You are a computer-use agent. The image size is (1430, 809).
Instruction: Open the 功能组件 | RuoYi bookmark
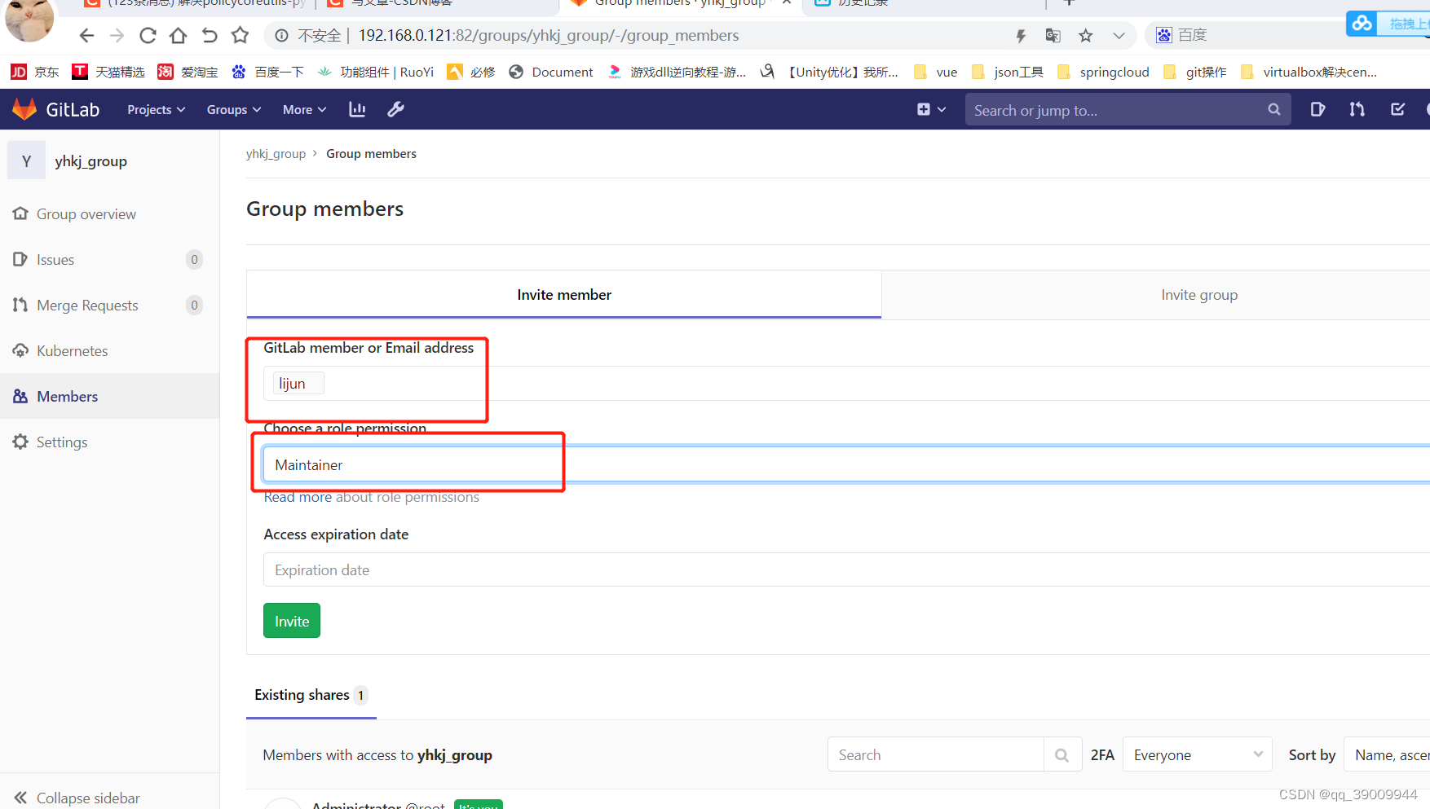click(376, 72)
